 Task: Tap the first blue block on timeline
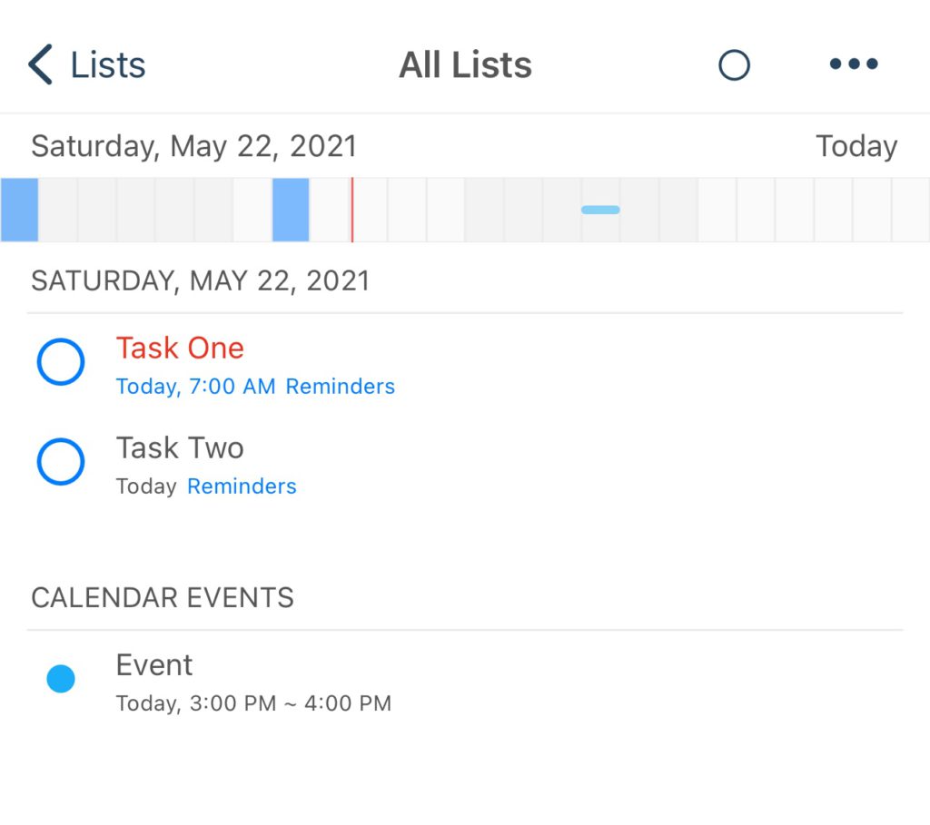20,210
